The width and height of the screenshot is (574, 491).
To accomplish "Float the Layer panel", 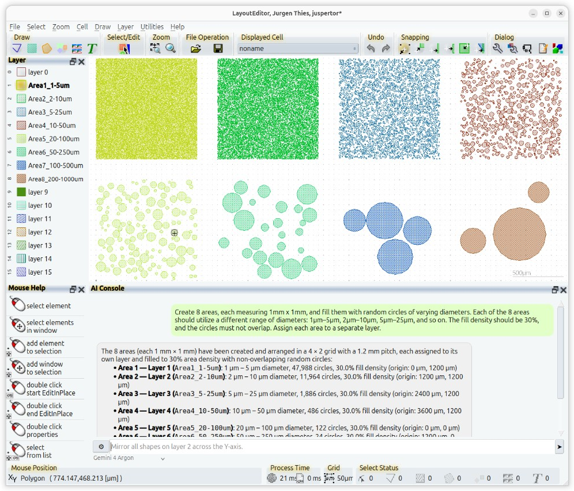I will click(x=73, y=62).
